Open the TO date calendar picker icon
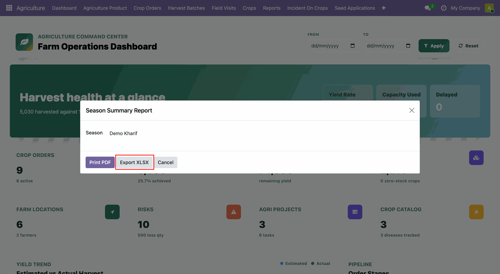Image resolution: width=500 pixels, height=274 pixels. click(x=408, y=46)
